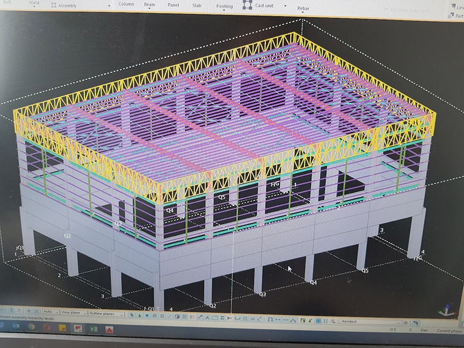The width and height of the screenshot is (464, 348).
Task: Toggle the green triangle selection switch
Action: coord(140,315)
